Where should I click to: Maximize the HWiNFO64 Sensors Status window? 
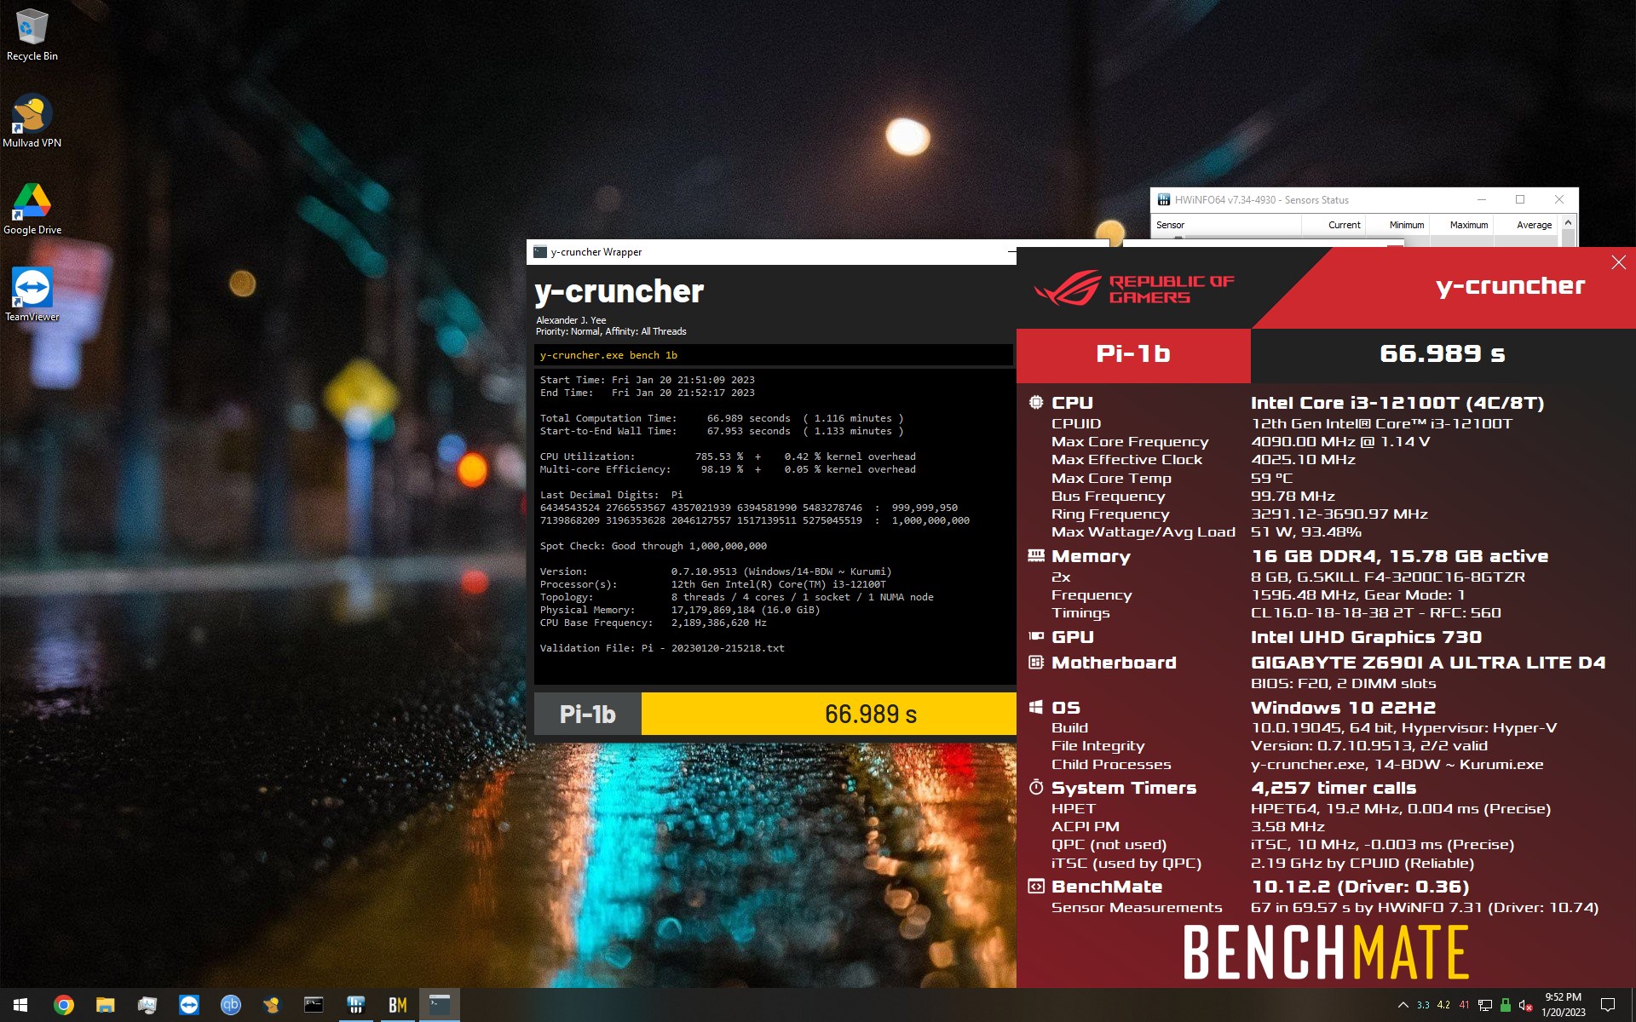click(1520, 199)
